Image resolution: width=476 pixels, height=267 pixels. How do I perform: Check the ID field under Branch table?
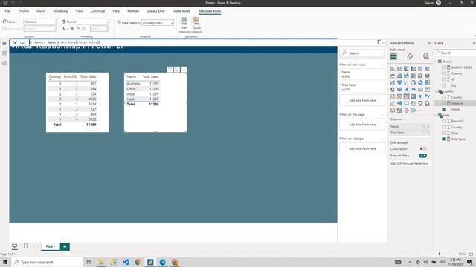click(443, 79)
